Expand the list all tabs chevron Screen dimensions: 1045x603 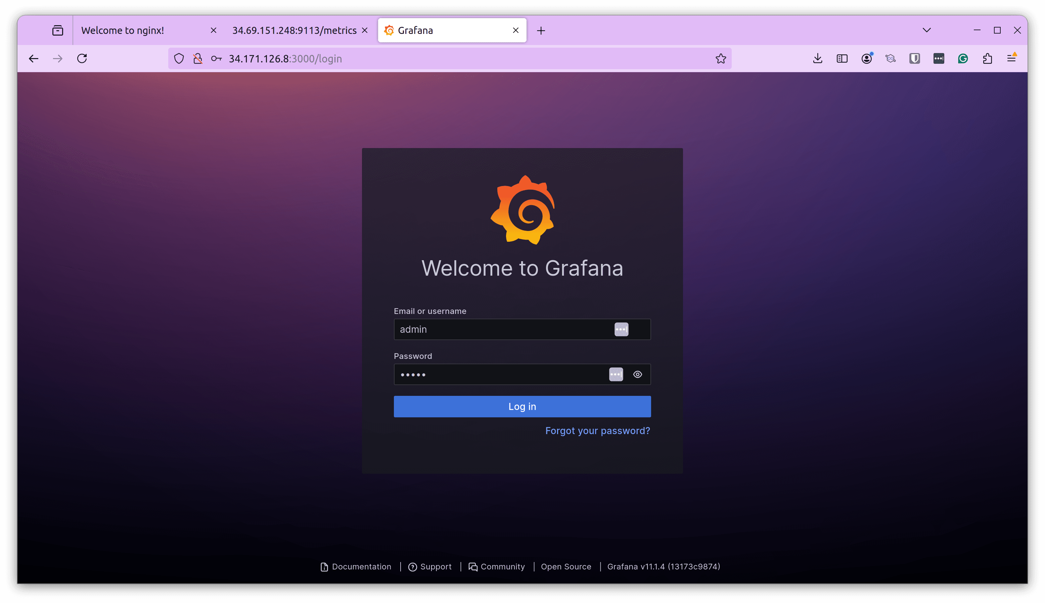tap(927, 30)
